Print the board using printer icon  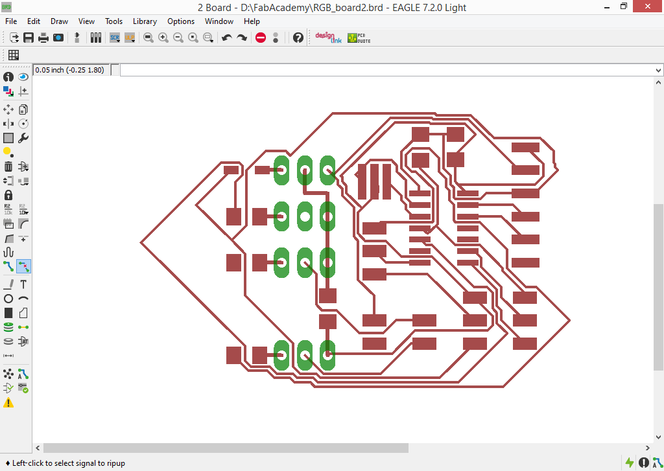[x=43, y=38]
